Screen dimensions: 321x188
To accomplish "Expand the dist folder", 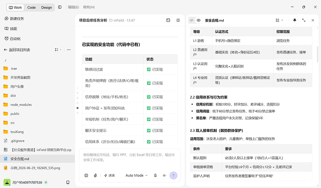I will (37, 96).
